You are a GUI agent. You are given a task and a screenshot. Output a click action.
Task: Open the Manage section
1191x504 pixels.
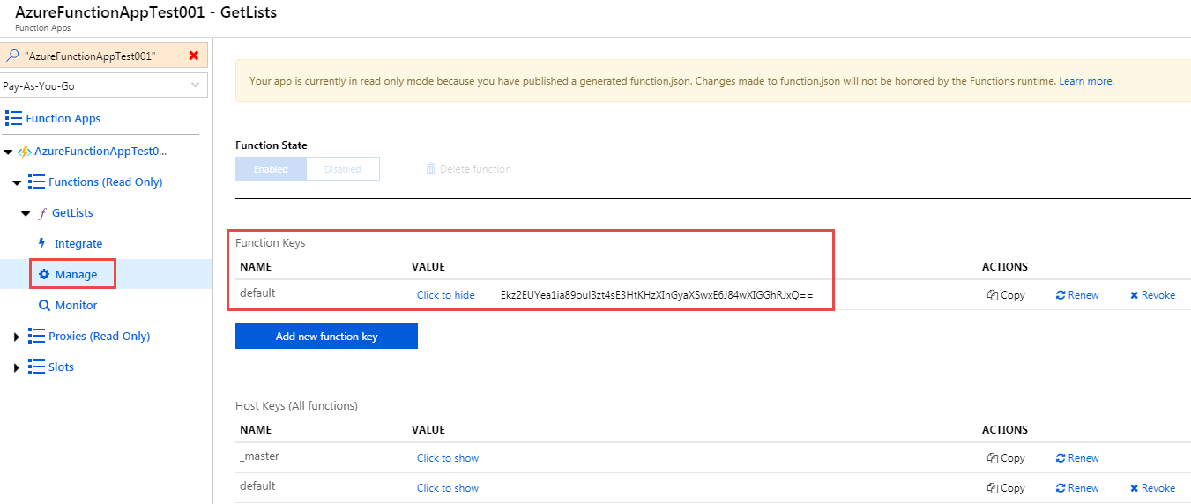[x=76, y=274]
